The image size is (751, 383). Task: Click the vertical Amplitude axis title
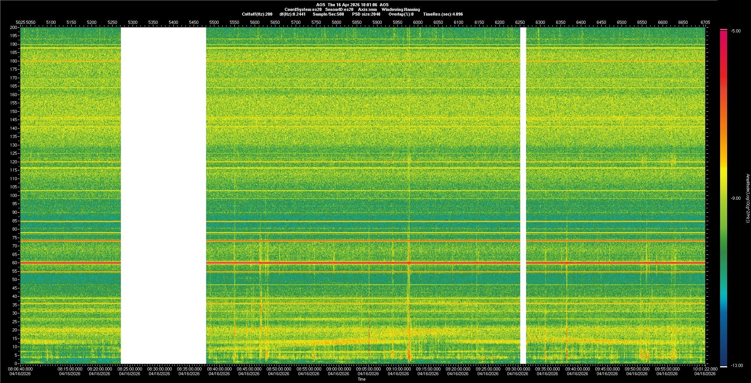[x=747, y=198]
